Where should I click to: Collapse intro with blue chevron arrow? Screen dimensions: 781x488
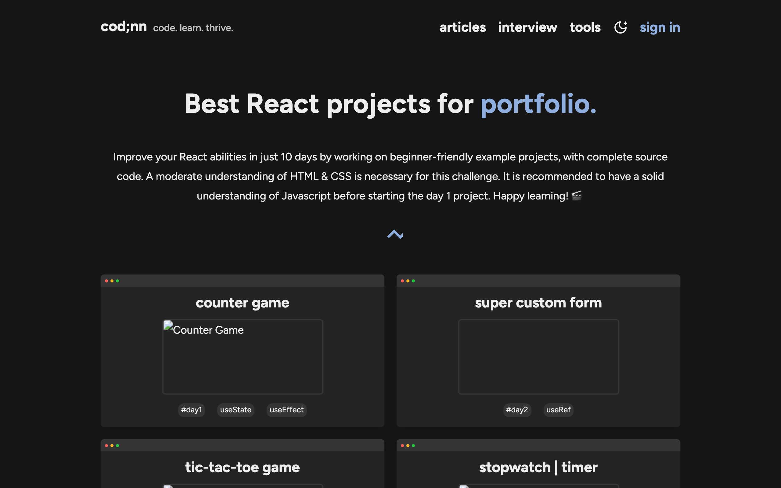click(x=395, y=234)
